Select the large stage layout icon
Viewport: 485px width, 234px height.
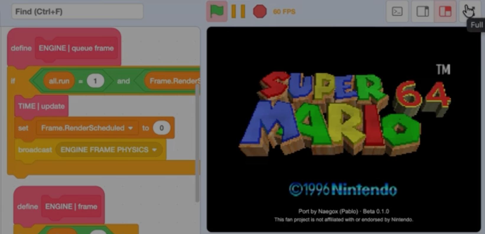click(x=445, y=12)
